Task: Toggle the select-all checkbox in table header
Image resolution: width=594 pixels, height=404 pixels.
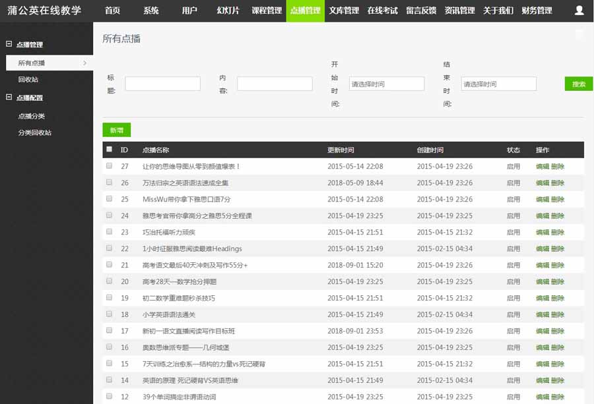Action: pos(109,150)
